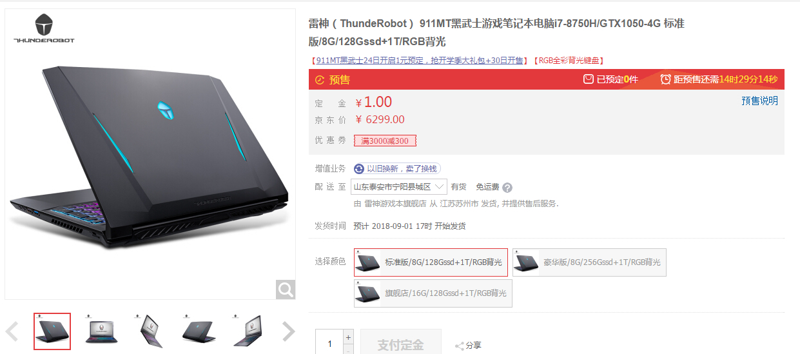Click the magnifier zoom icon on product image
Image resolution: width=800 pixels, height=354 pixels.
(286, 290)
